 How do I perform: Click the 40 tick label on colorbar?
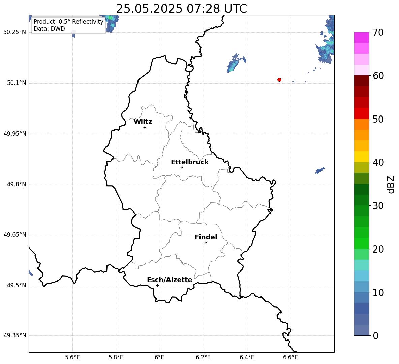[x=378, y=162]
